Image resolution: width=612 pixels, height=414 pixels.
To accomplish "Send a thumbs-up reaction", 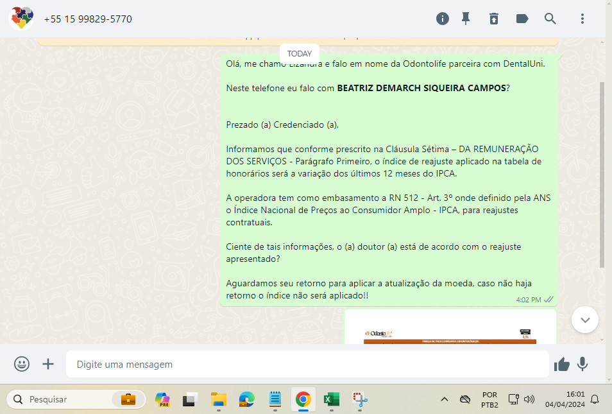I will (x=562, y=364).
